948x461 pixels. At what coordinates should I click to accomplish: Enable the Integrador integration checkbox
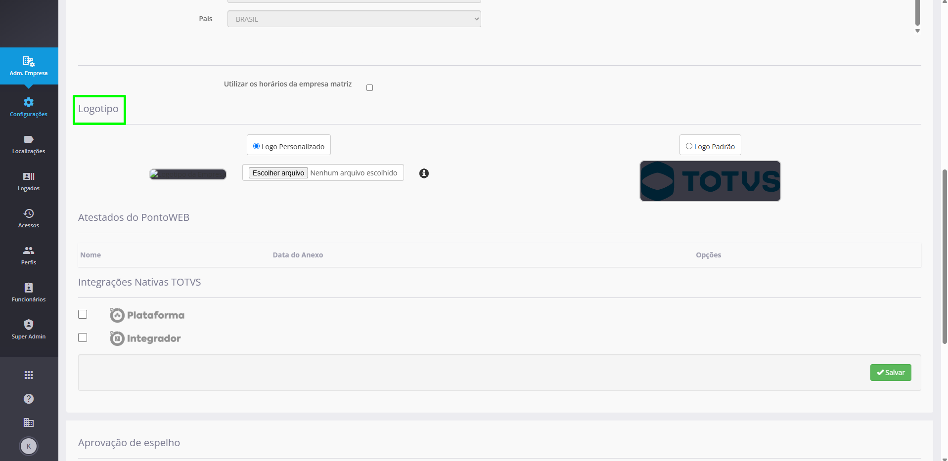tap(83, 337)
